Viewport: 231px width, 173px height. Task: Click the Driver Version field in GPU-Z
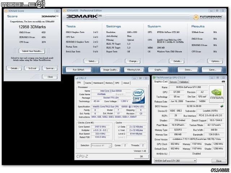(x=196, y=139)
